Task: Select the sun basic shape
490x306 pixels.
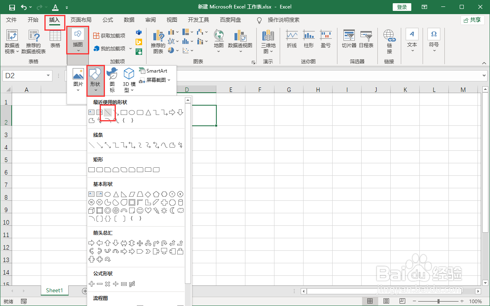Action: 164,210
